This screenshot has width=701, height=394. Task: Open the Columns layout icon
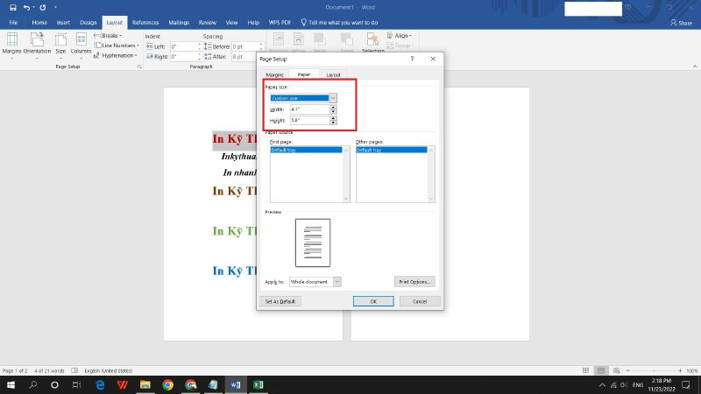[81, 41]
